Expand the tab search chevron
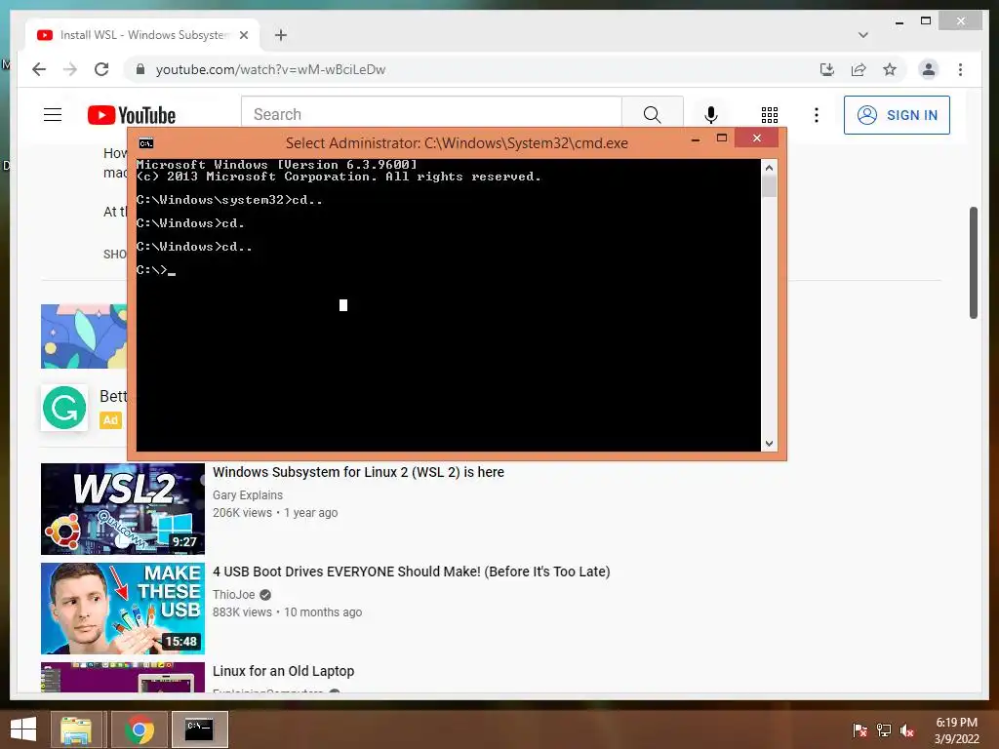This screenshot has width=999, height=749. tap(862, 35)
